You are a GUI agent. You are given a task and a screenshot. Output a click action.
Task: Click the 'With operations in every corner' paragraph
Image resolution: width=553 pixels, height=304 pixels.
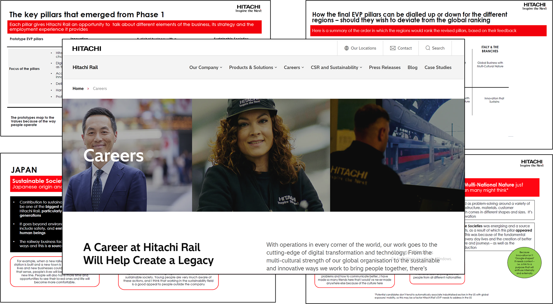click(x=353, y=256)
